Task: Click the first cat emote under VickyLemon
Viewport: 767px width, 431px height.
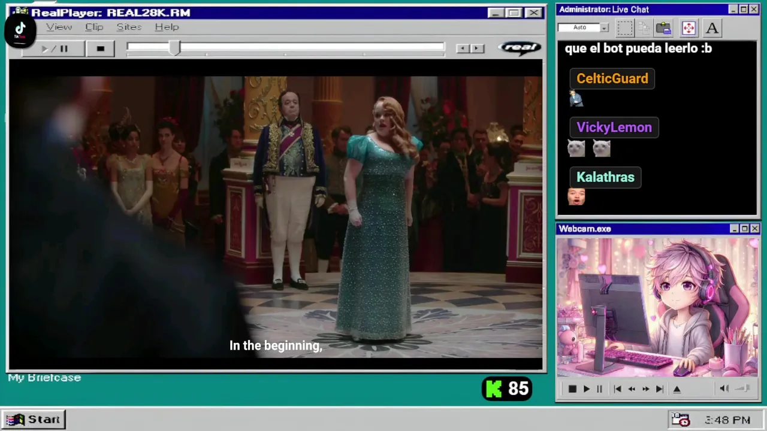Action: pos(576,148)
